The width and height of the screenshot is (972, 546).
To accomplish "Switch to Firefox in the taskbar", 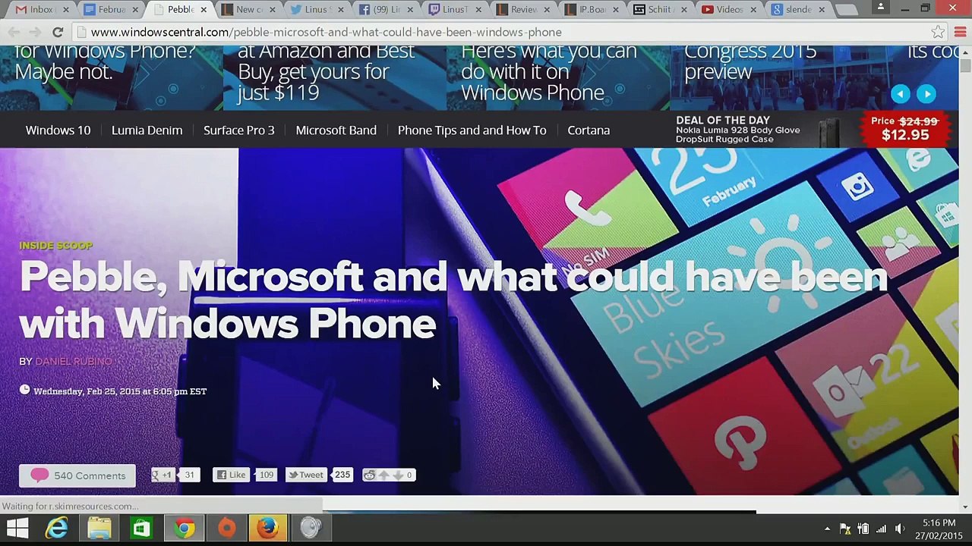I will (267, 528).
